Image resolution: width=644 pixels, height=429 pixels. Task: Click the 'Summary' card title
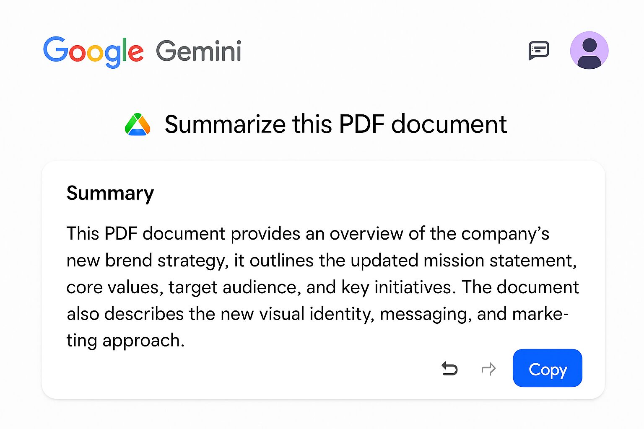[x=110, y=194]
